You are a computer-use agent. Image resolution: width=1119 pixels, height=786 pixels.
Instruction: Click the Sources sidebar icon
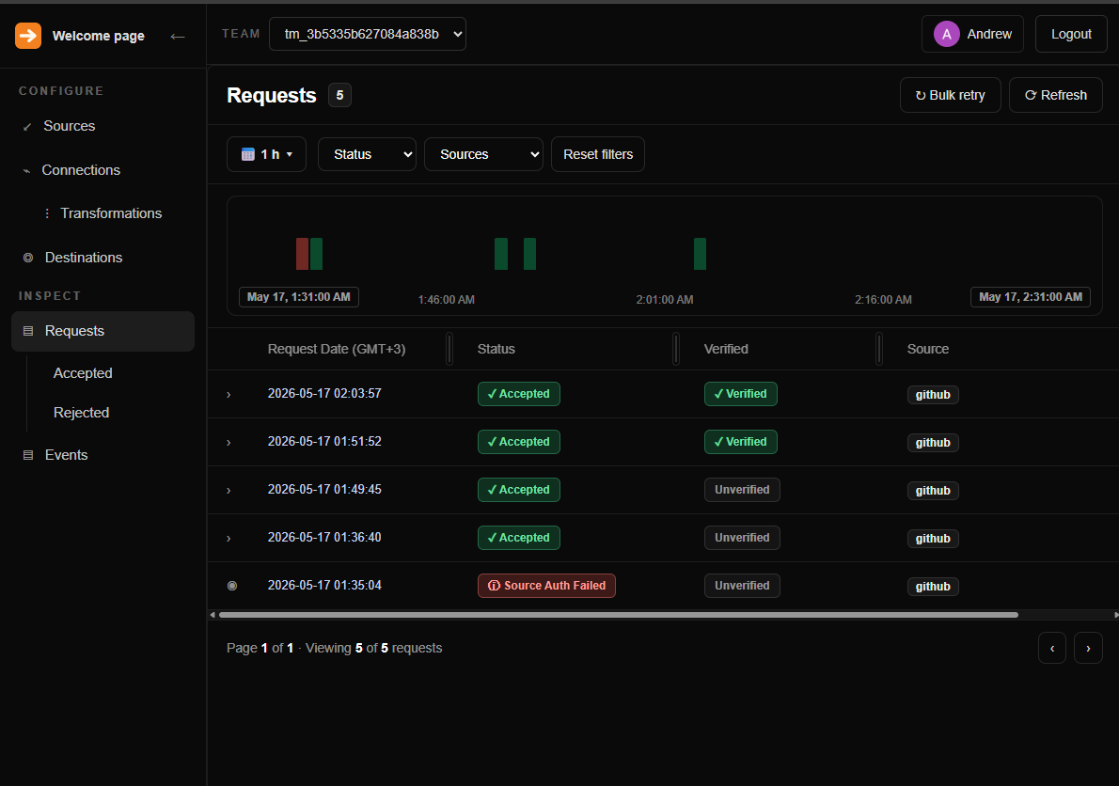coord(27,127)
